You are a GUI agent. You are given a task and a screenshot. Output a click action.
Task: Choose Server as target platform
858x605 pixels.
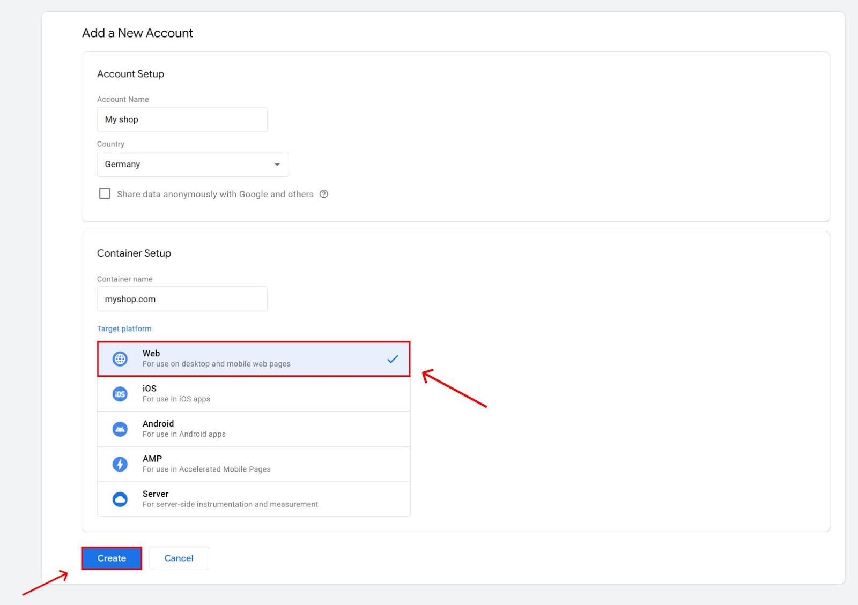(x=254, y=499)
